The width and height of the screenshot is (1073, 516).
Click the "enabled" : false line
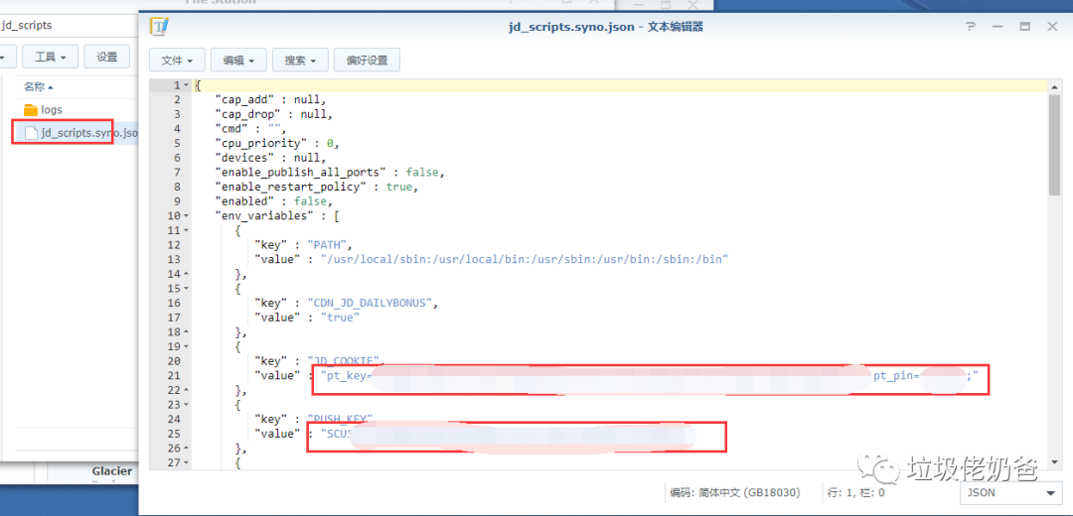click(x=274, y=201)
